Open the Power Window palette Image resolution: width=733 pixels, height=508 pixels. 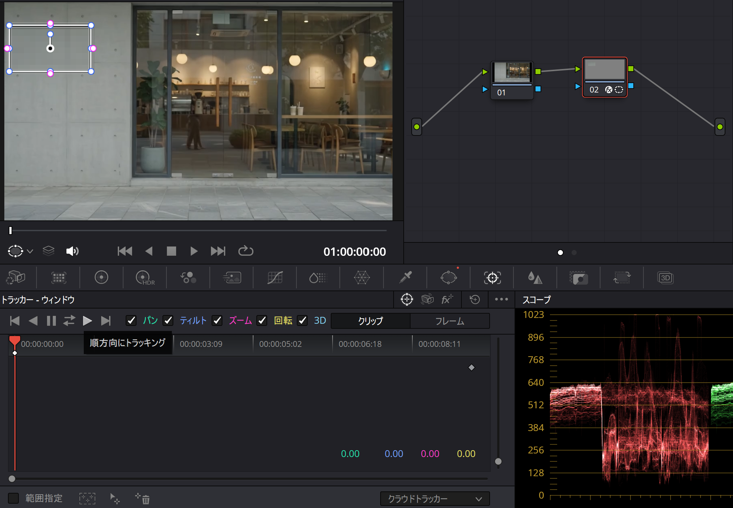point(448,278)
